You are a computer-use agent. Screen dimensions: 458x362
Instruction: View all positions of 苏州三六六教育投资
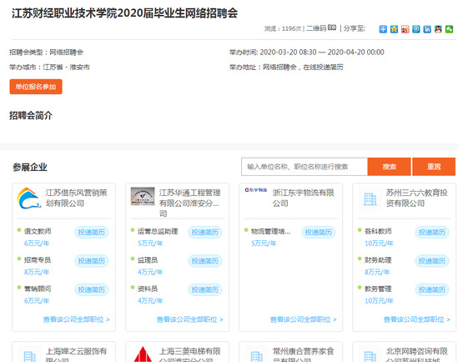417,319
